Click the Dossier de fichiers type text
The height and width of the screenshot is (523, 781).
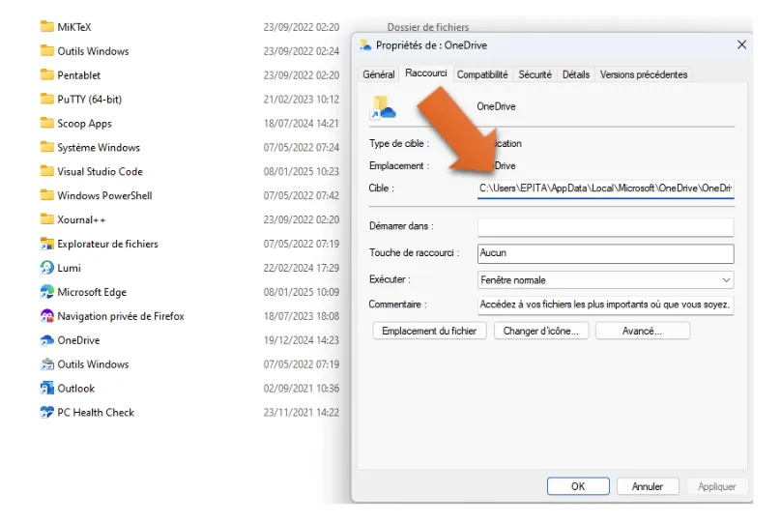[428, 27]
